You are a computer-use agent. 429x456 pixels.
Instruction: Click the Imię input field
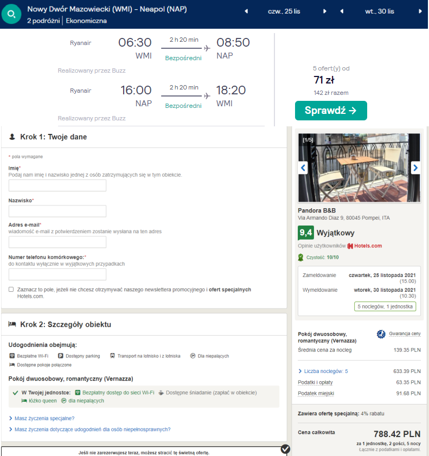click(x=57, y=185)
